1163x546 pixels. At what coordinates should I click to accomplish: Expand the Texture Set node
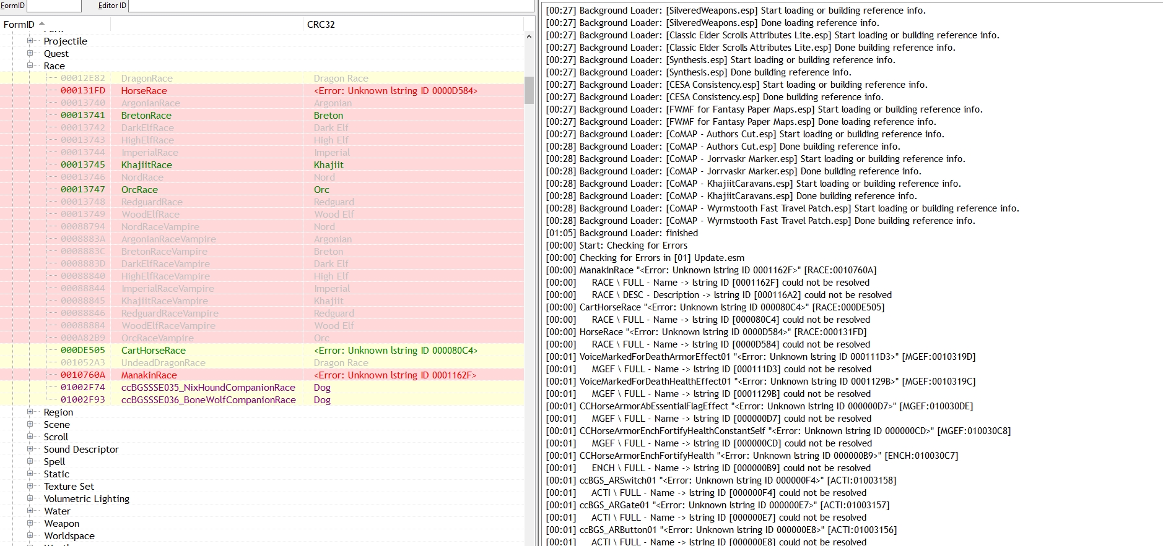pyautogui.click(x=30, y=486)
